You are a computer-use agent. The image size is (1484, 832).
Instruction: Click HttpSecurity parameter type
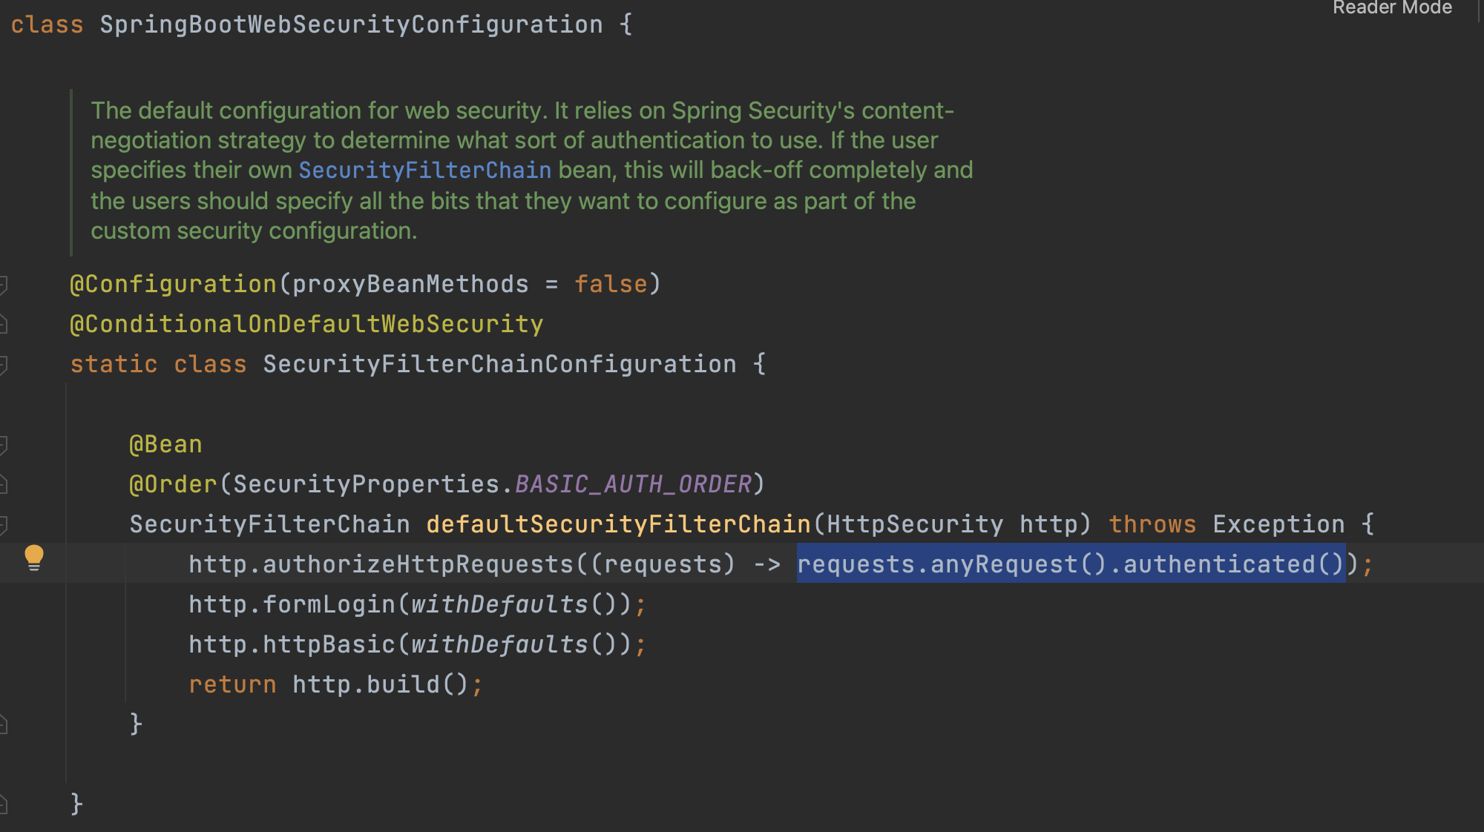(914, 524)
